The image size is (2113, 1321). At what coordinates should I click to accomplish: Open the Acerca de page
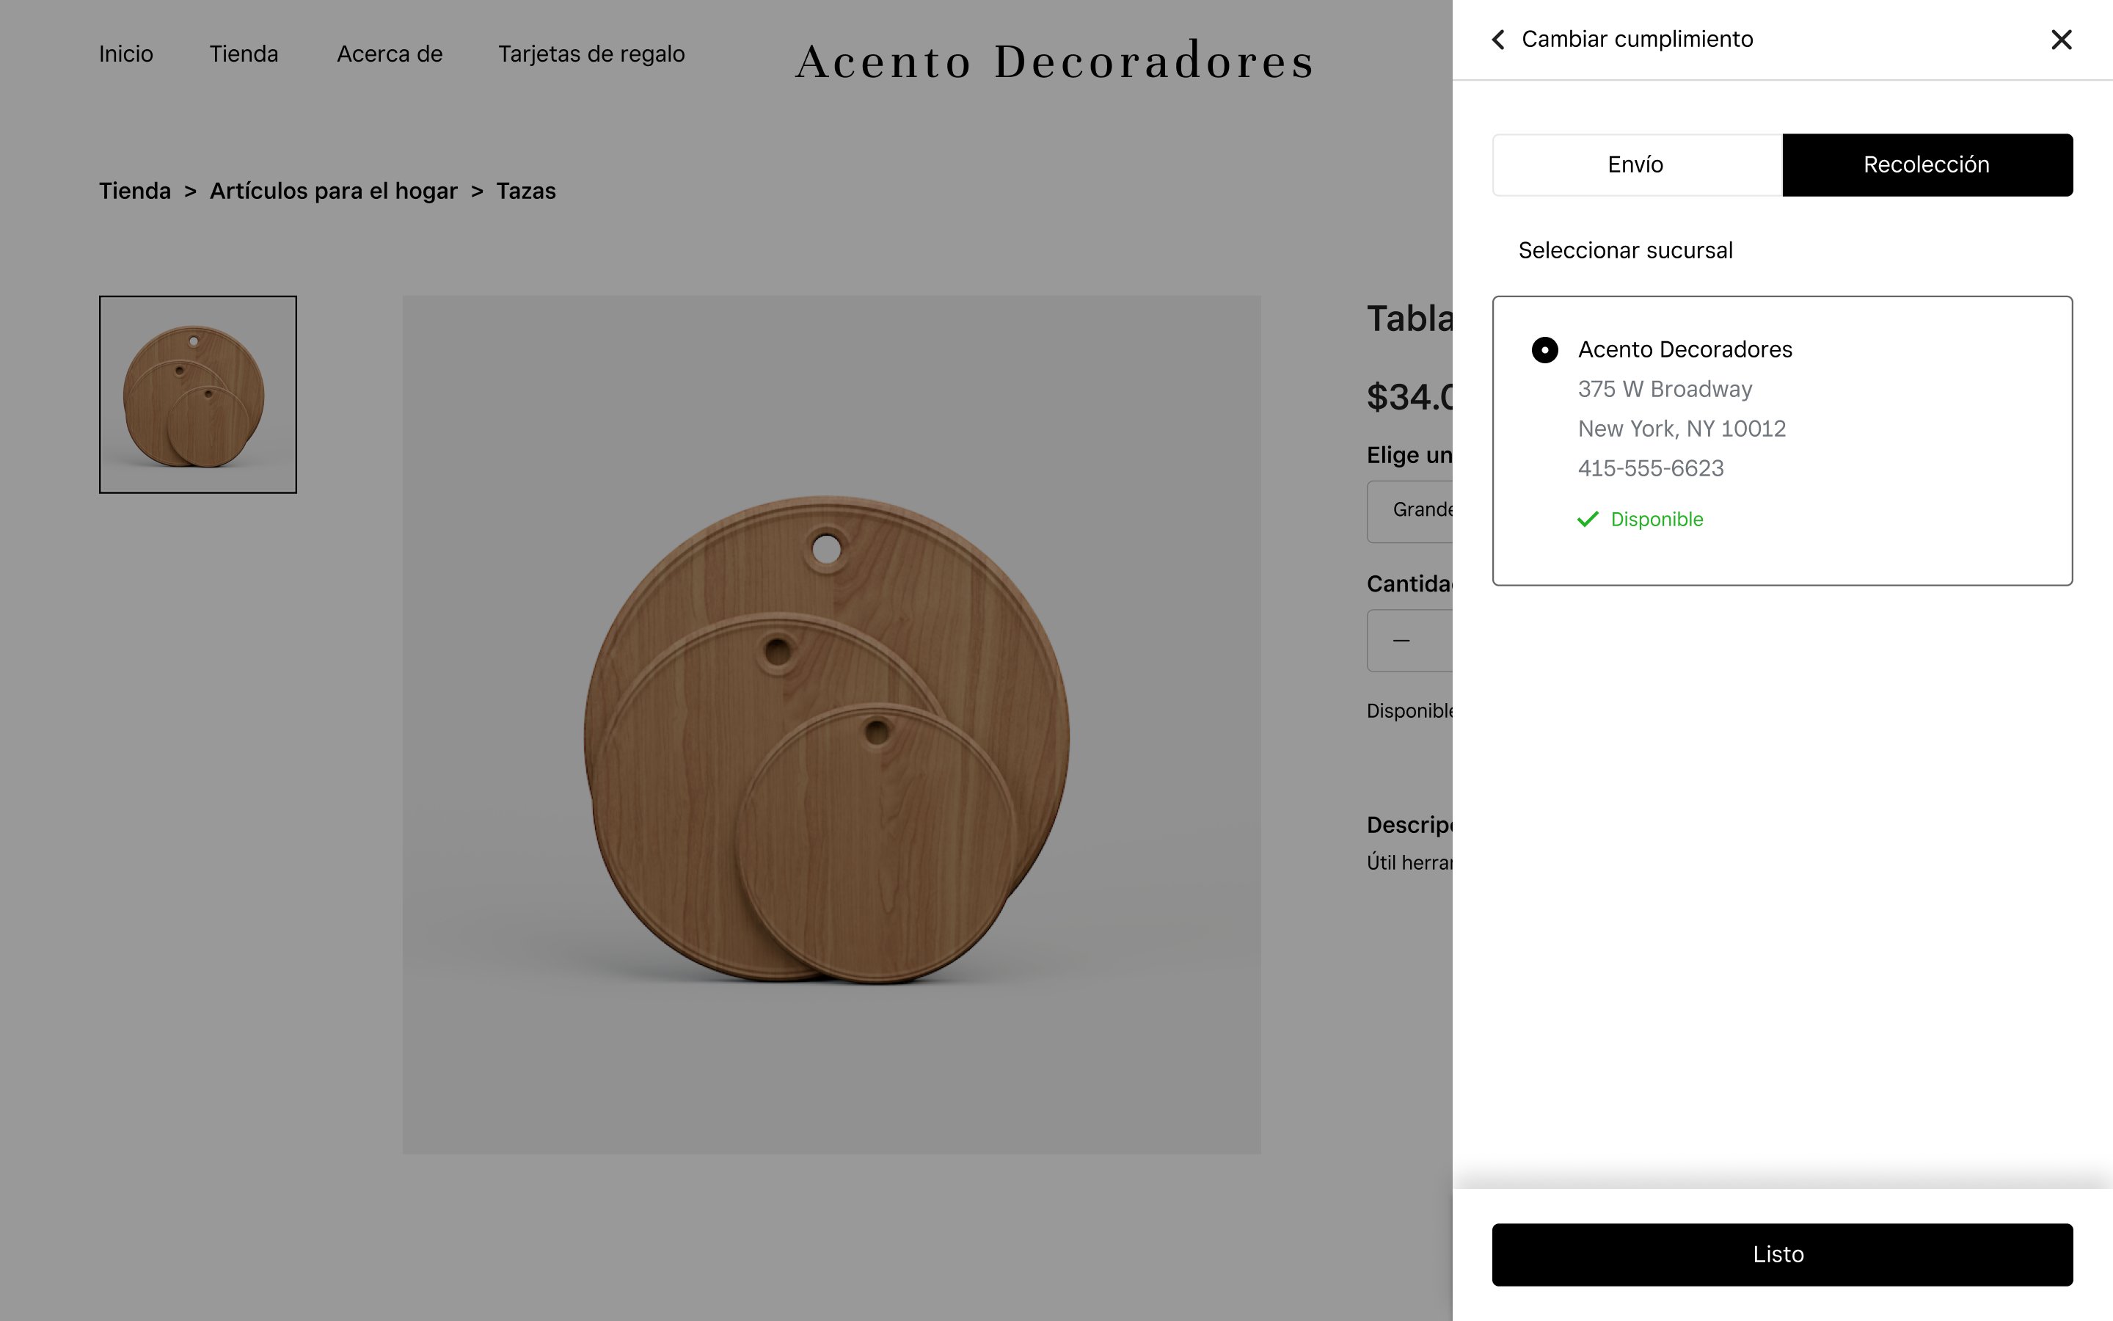[390, 54]
